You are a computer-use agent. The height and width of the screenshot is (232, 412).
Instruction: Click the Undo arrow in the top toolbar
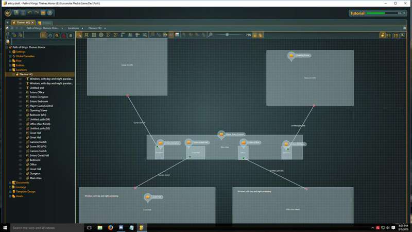click(30, 12)
